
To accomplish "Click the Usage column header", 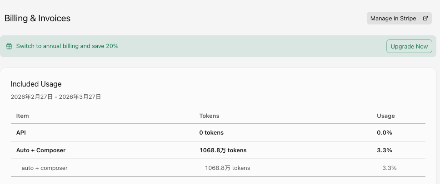I will tap(385, 116).
